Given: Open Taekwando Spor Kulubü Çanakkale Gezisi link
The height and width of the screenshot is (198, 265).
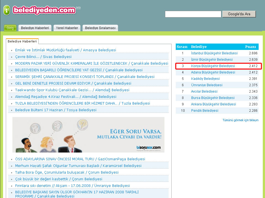Looking at the screenshot, I should tap(72, 90).
